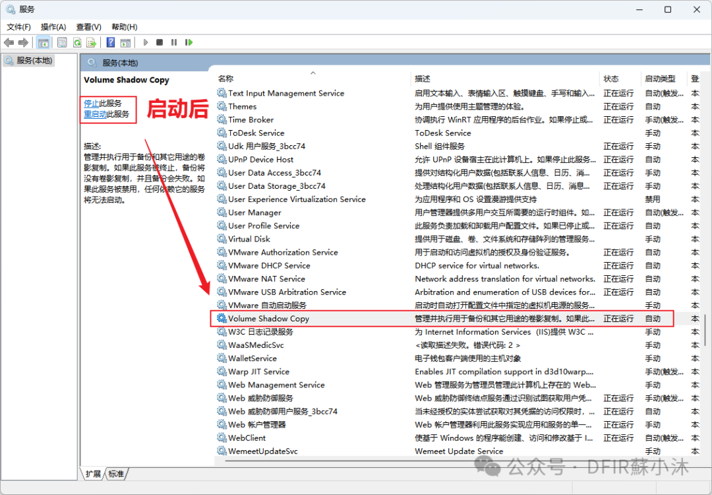Screen dimensions: 712x495
Task: Toggle Show/Hide Action Pane toolbar icon
Action: click(x=126, y=43)
